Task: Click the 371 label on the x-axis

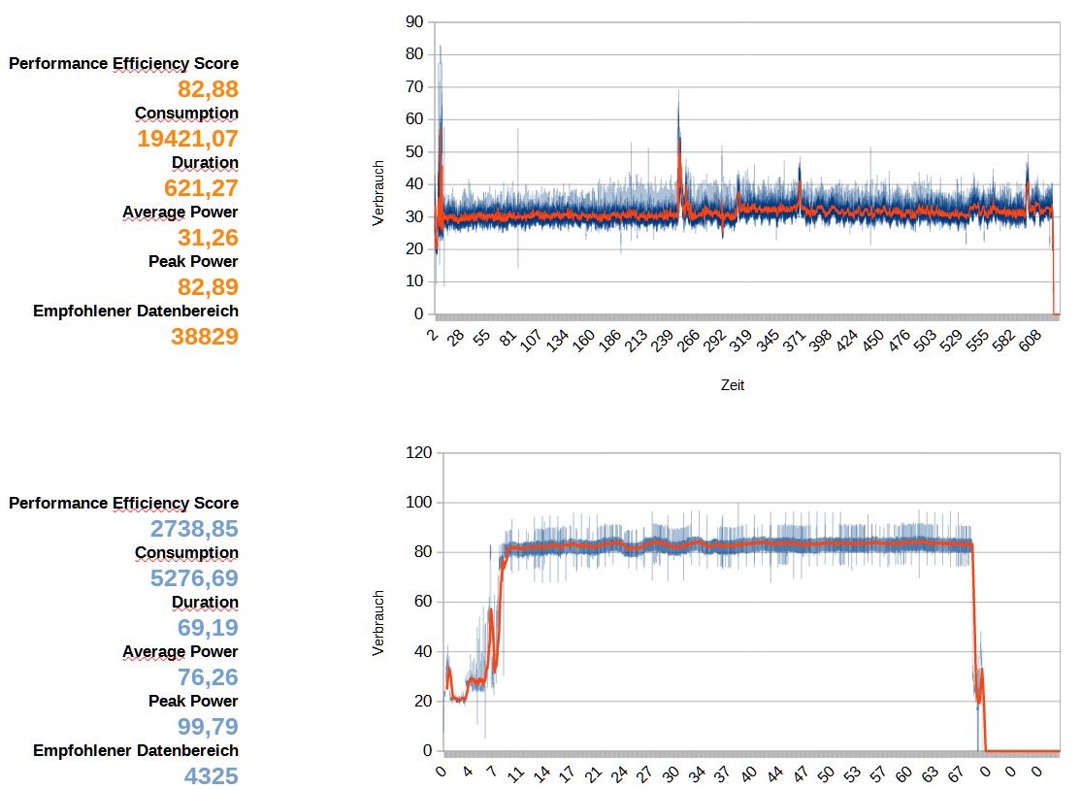Action: click(794, 341)
